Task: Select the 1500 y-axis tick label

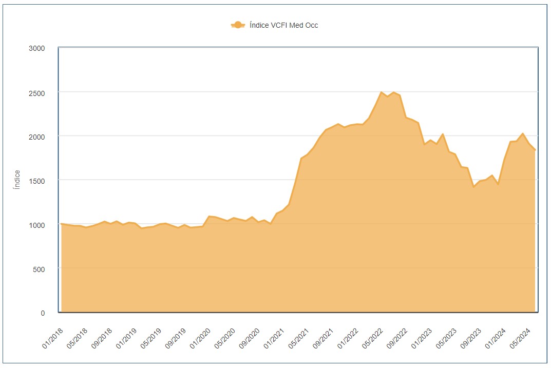Action: [x=36, y=181]
